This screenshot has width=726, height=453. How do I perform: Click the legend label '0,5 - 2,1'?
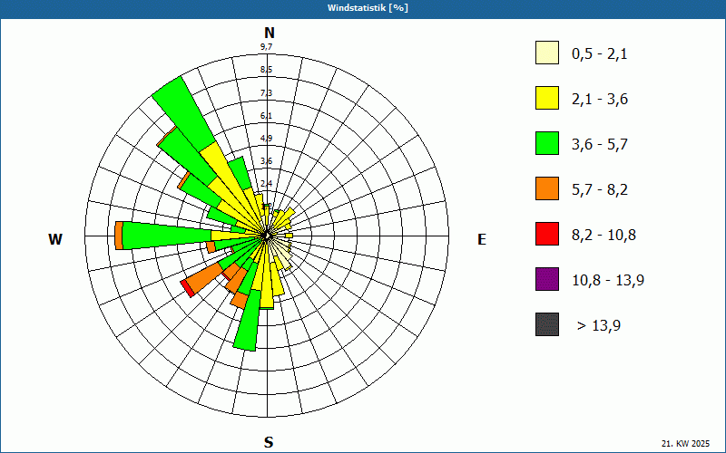599,54
